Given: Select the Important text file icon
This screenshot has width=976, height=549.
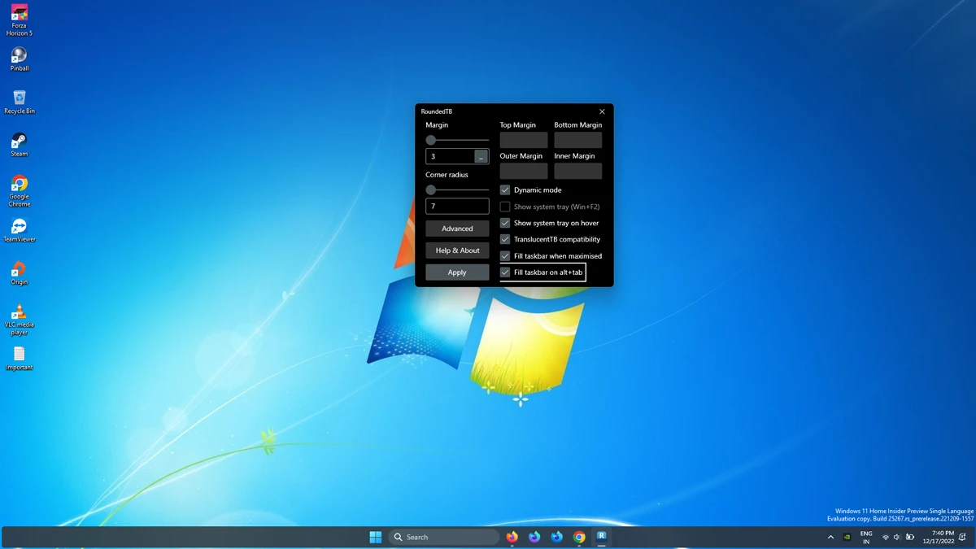Looking at the screenshot, I should [19, 358].
